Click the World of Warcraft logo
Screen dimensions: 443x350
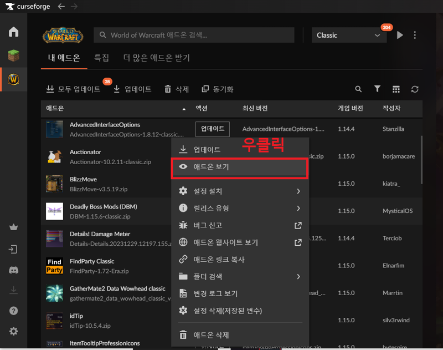63,35
